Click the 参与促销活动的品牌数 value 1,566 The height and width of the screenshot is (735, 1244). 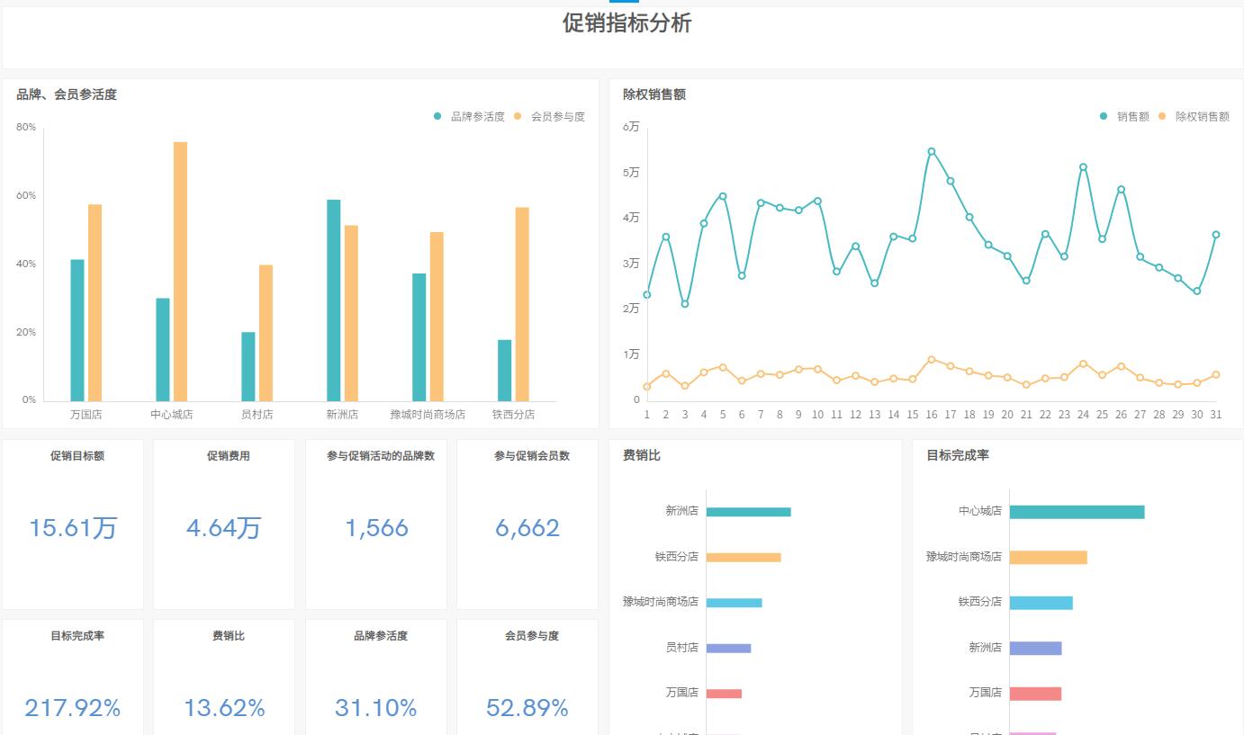click(375, 528)
